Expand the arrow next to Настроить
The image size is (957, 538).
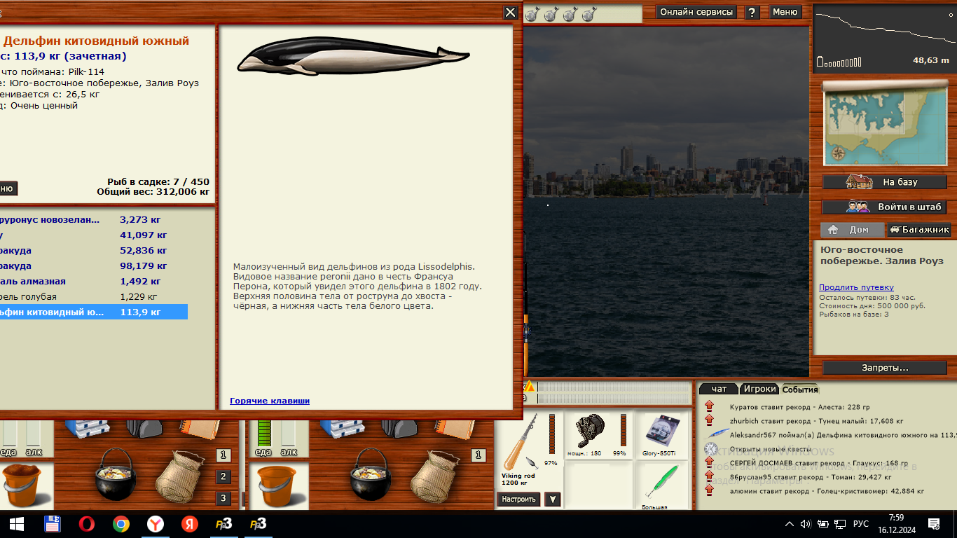tap(553, 499)
